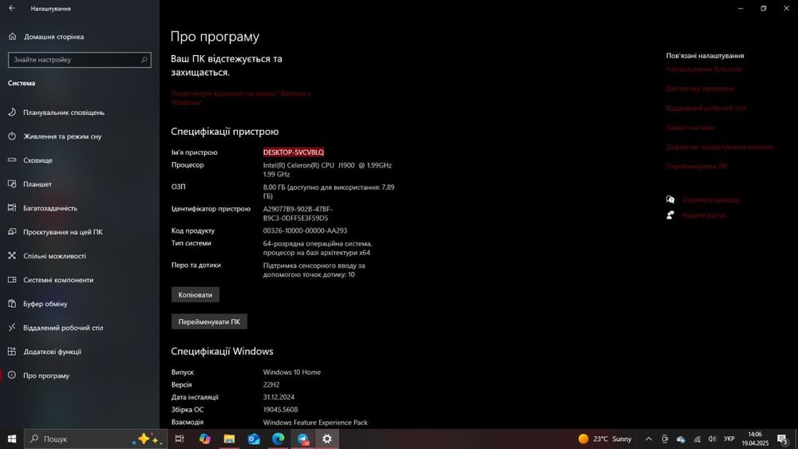Click Перейменувати ПК link in related settings
The image size is (798, 449).
point(697,166)
